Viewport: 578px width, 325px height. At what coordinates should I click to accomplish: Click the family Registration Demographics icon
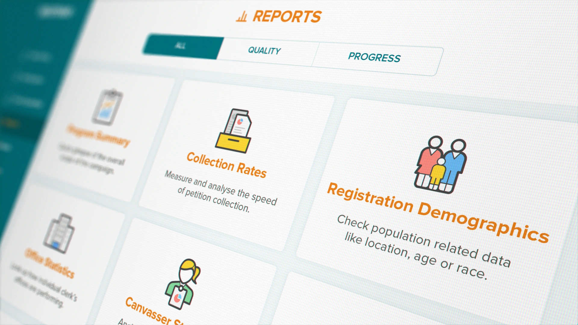tap(440, 164)
